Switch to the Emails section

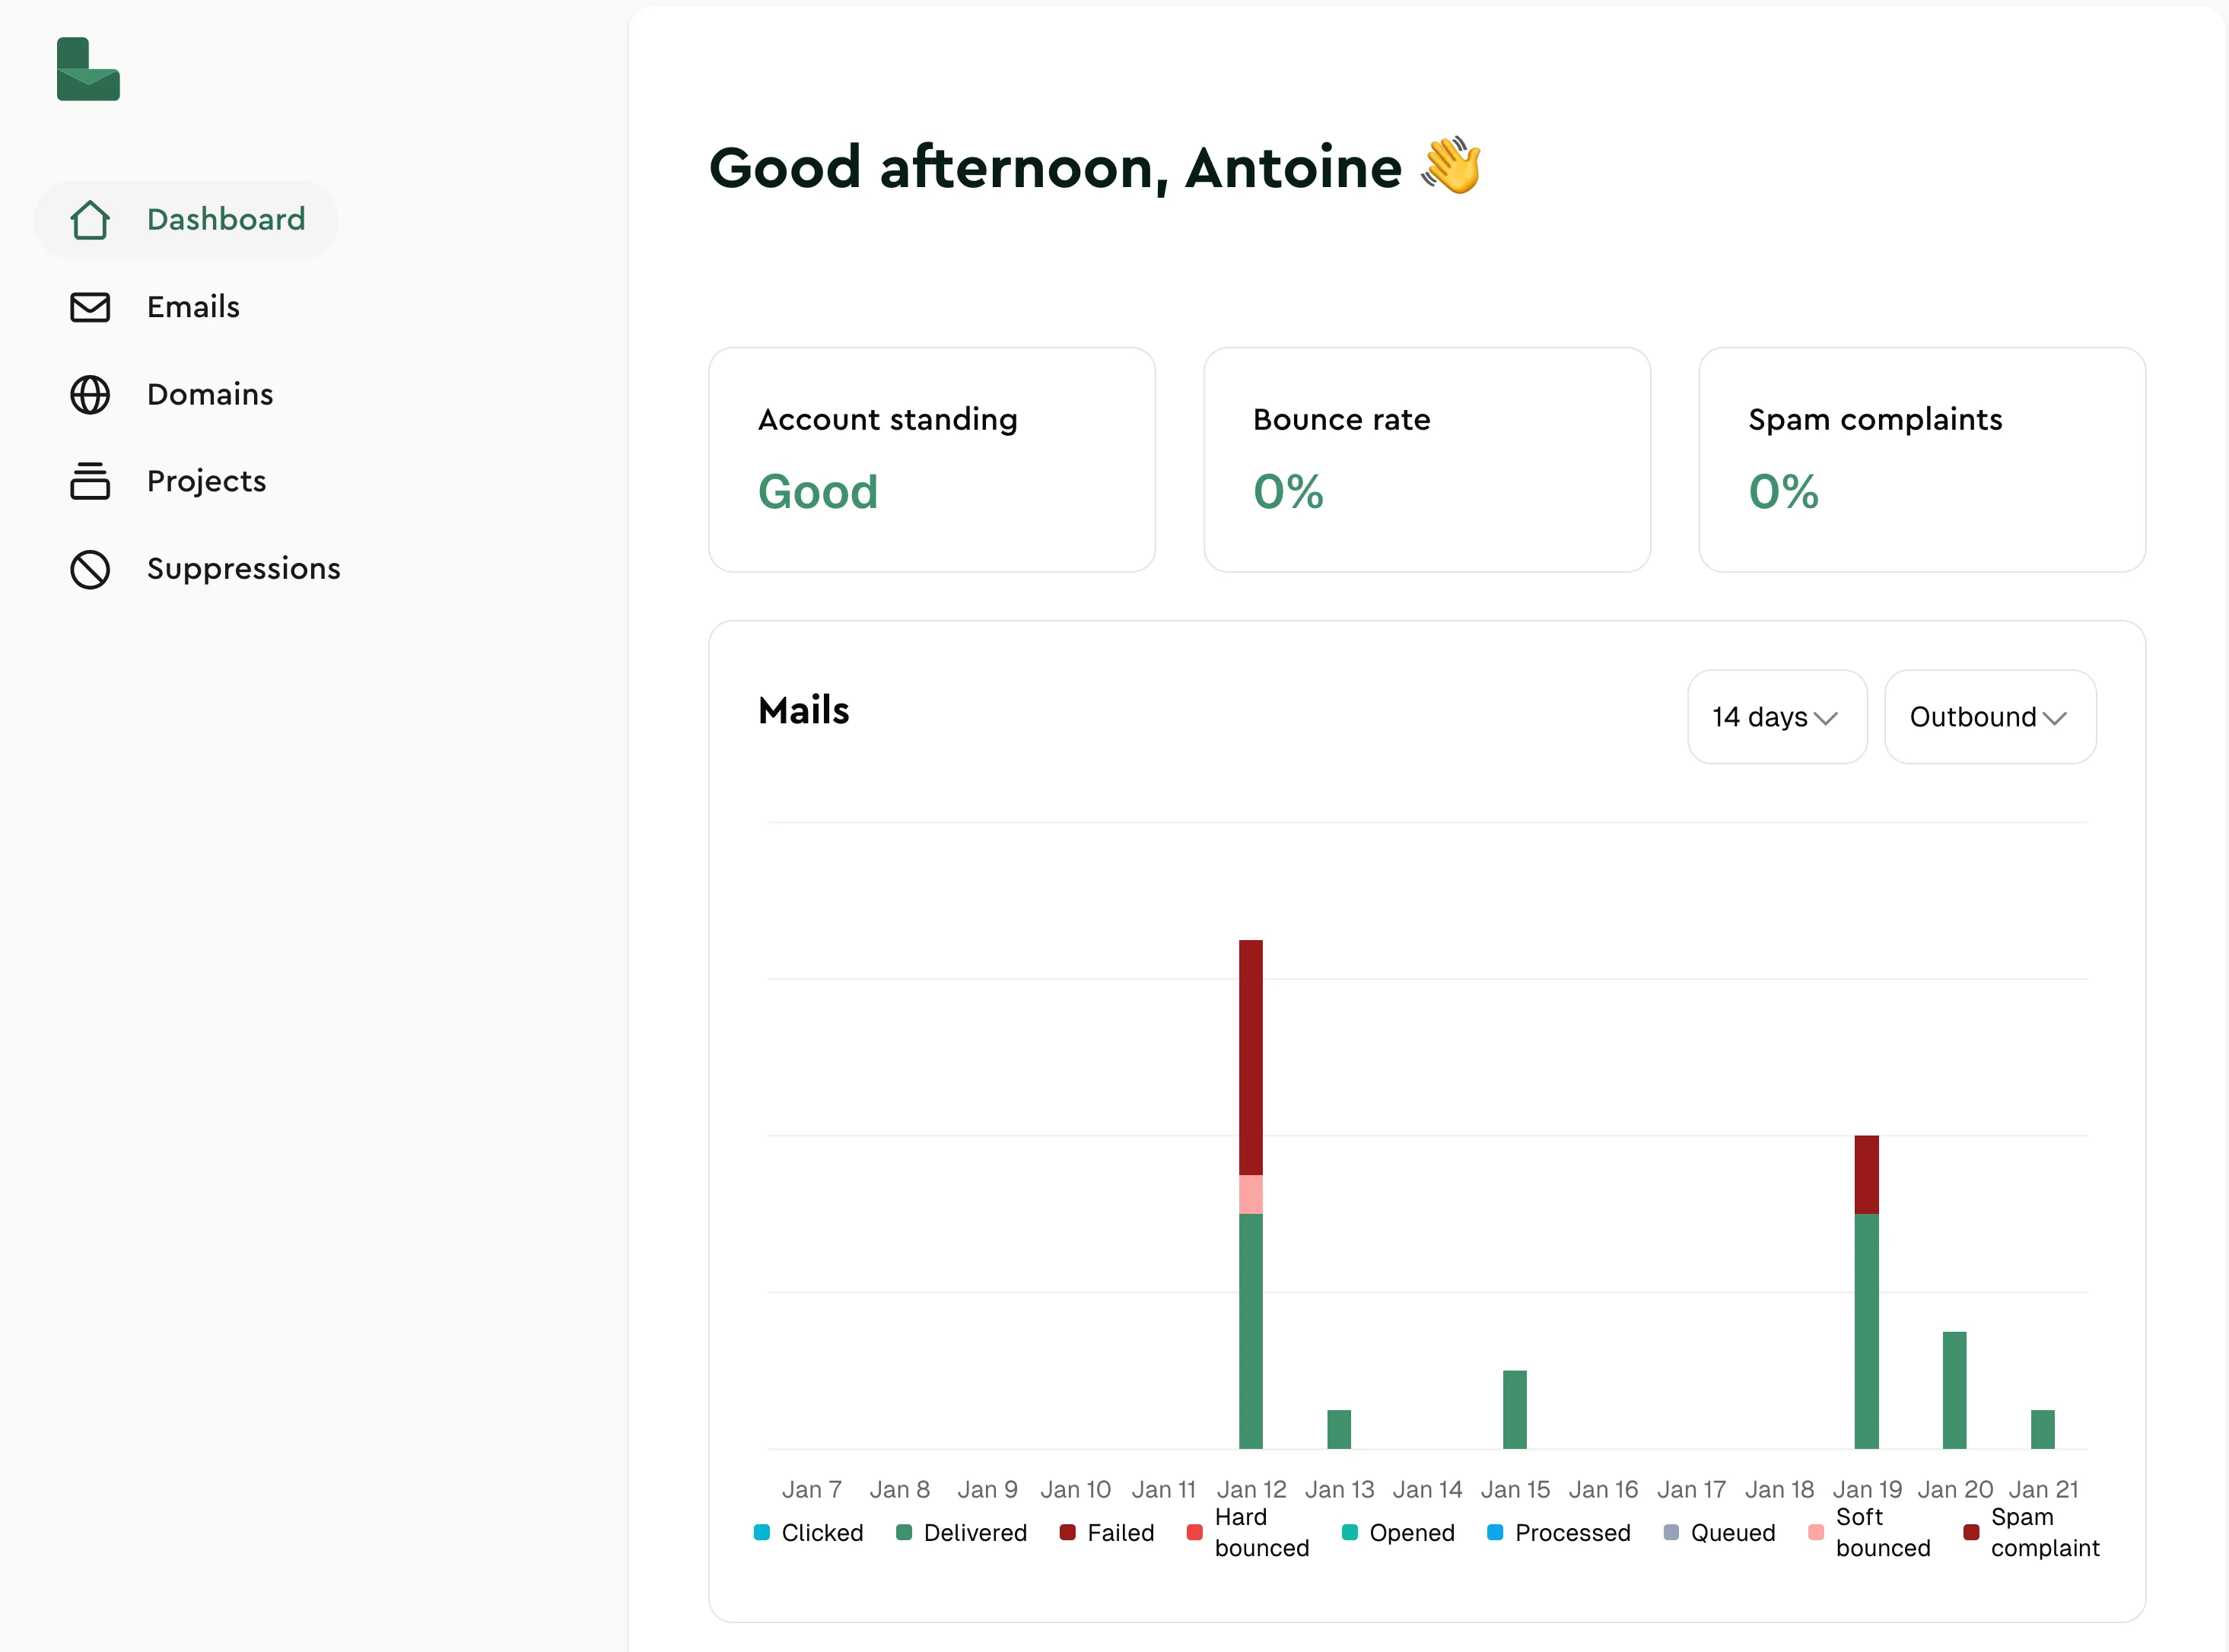(x=193, y=307)
